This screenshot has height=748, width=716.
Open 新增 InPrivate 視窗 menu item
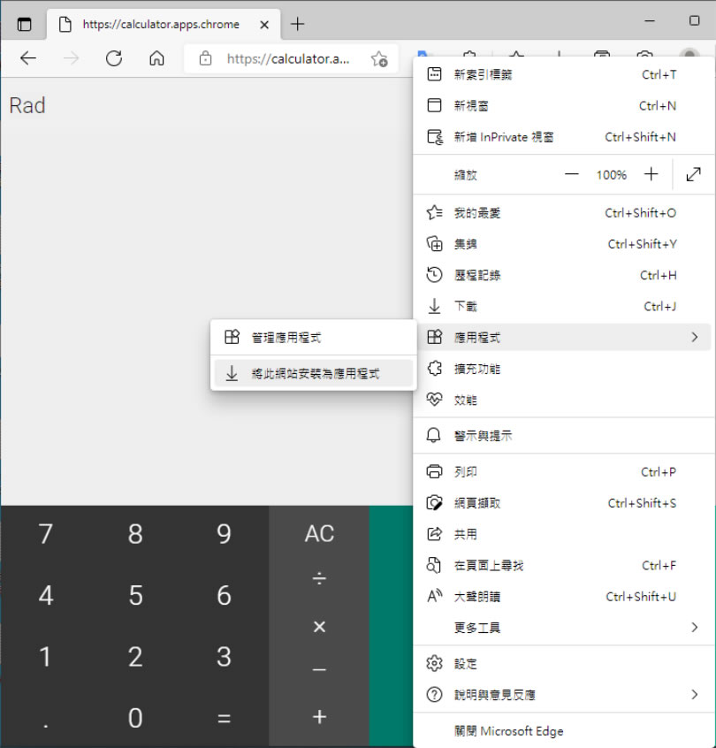pyautogui.click(x=562, y=137)
